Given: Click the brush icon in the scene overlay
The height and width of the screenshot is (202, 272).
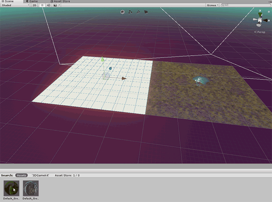Looking at the screenshot, I should tap(138, 12).
